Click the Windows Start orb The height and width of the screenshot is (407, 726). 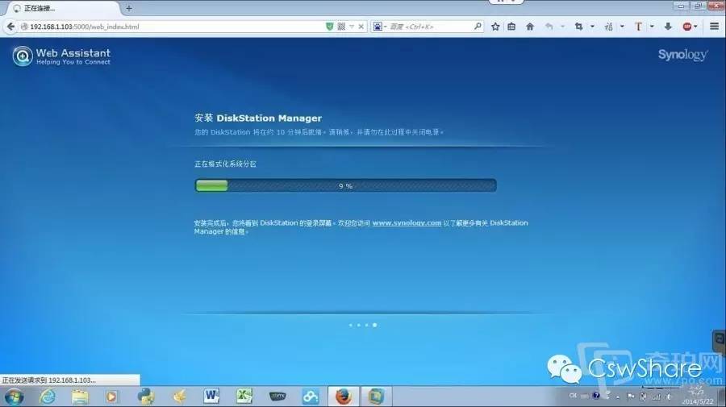(x=14, y=397)
